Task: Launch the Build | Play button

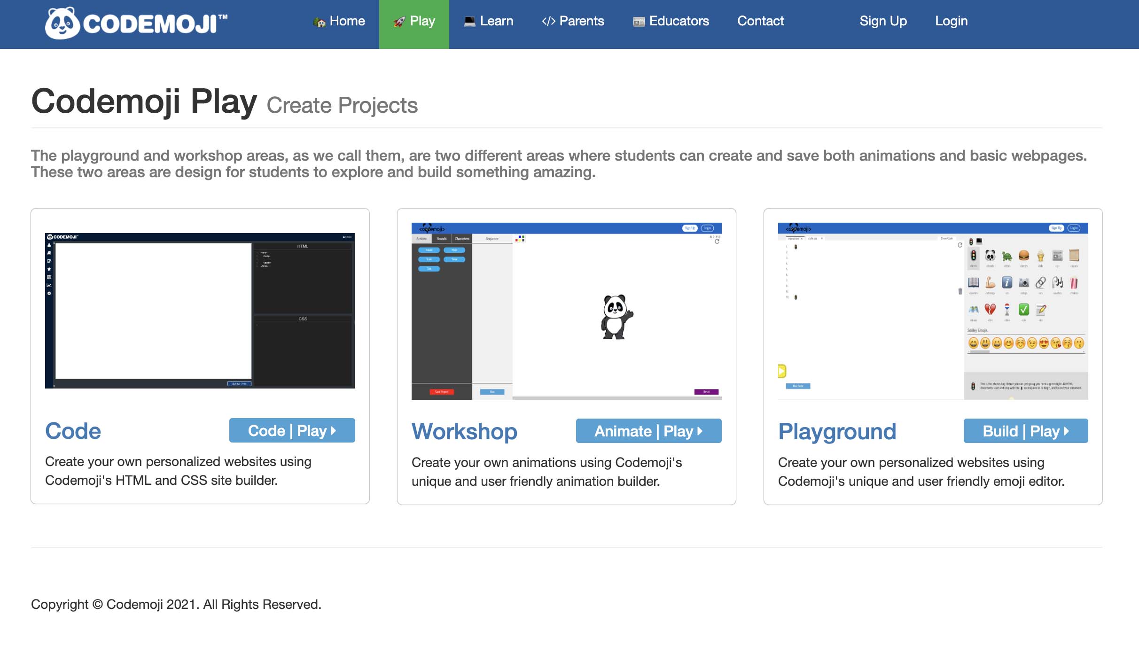Action: (1026, 431)
